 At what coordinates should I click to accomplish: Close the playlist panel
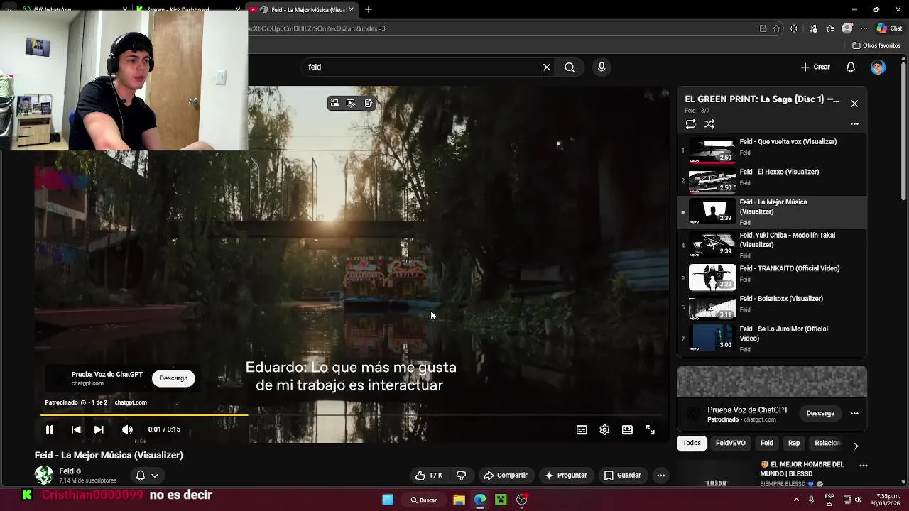[854, 104]
